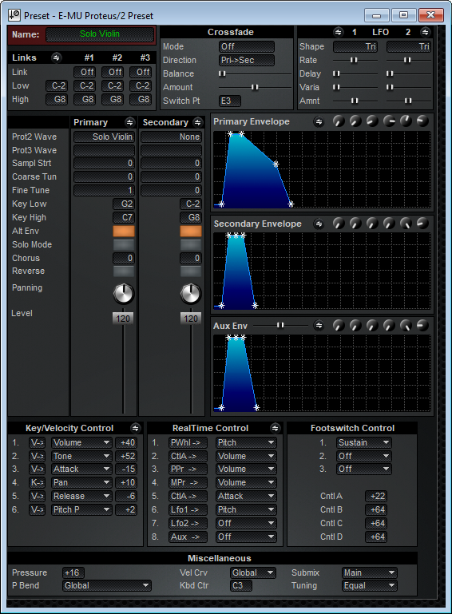
Task: Click Crossfade Mode Off field
Action: coord(247,46)
